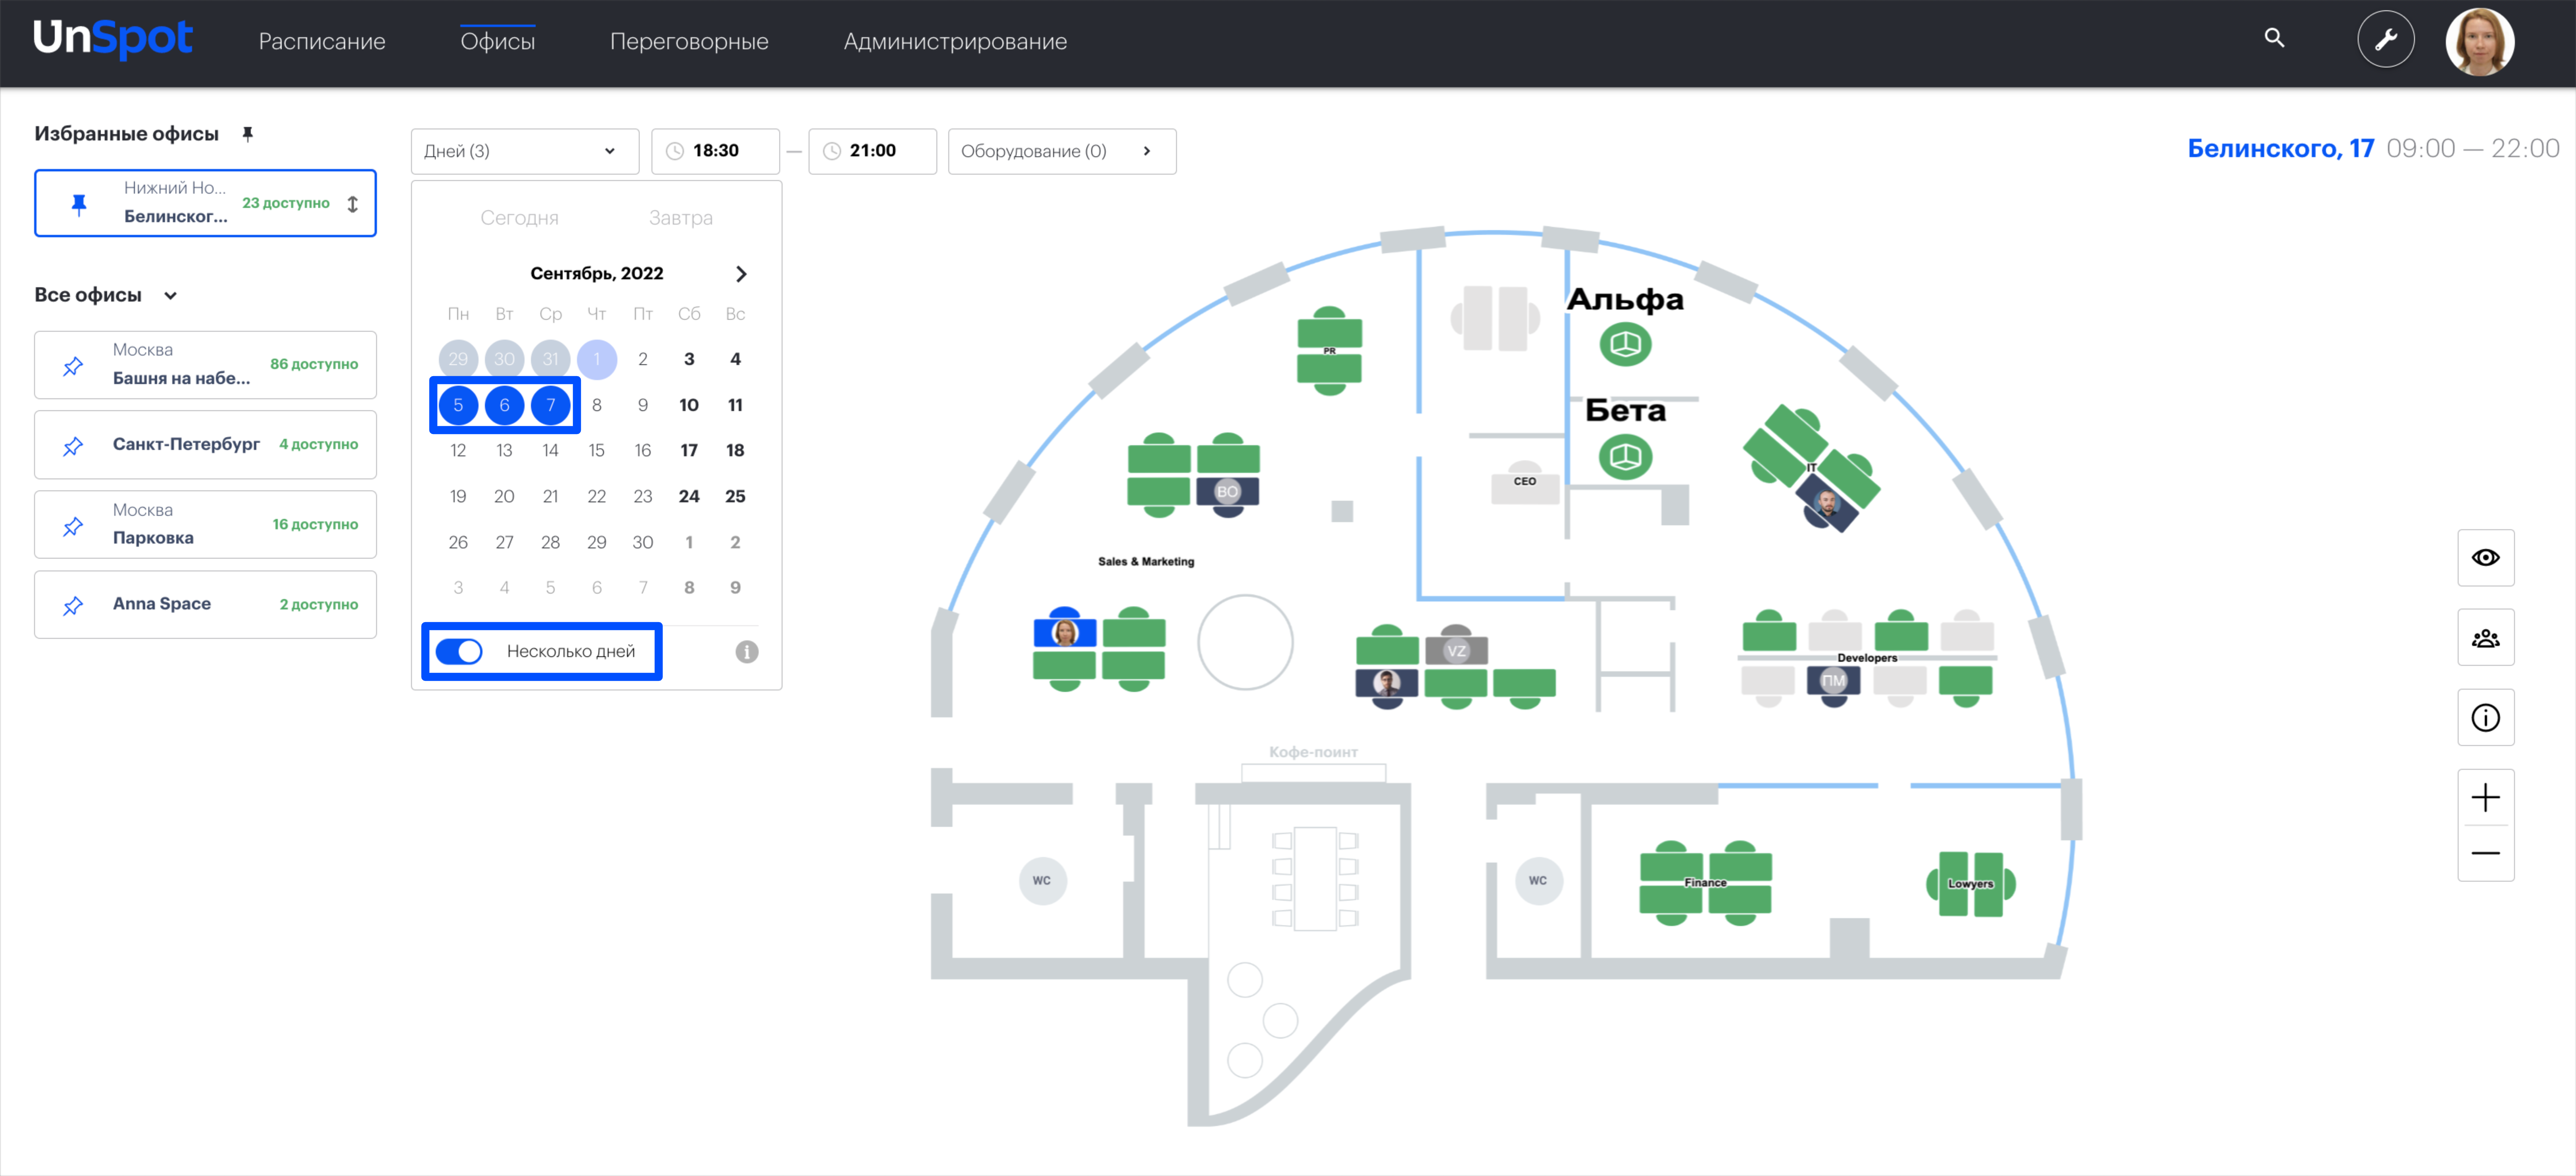Select September 8 in calendar

597,405
